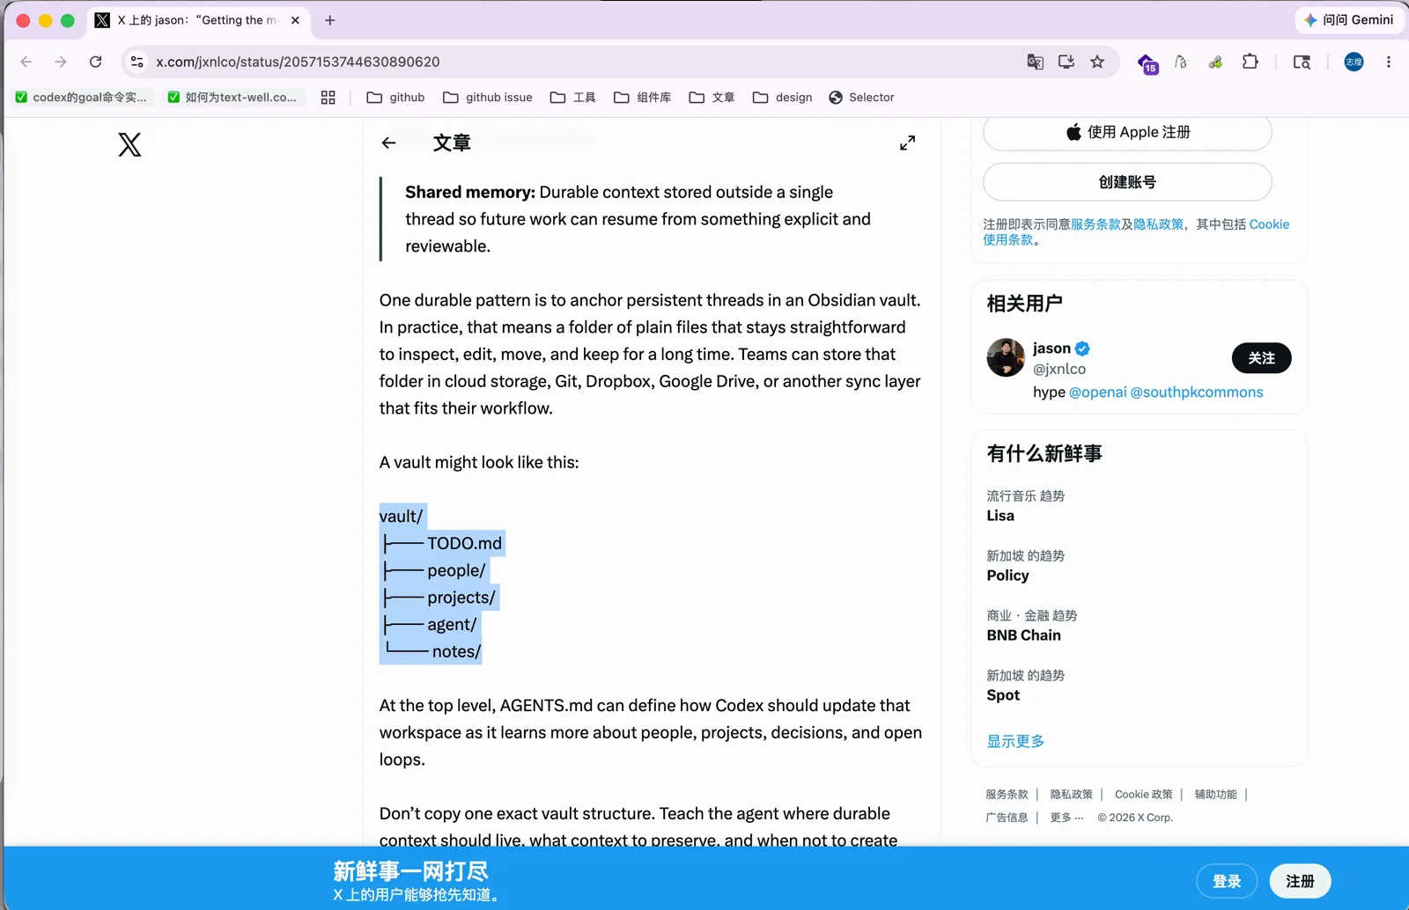Open the extensions puzzle icon

tap(1250, 62)
